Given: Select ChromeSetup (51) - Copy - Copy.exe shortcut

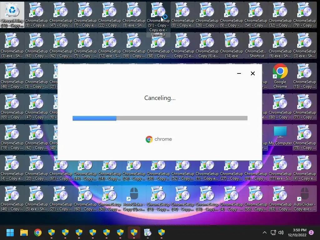Looking at the screenshot, I should click(158, 19).
